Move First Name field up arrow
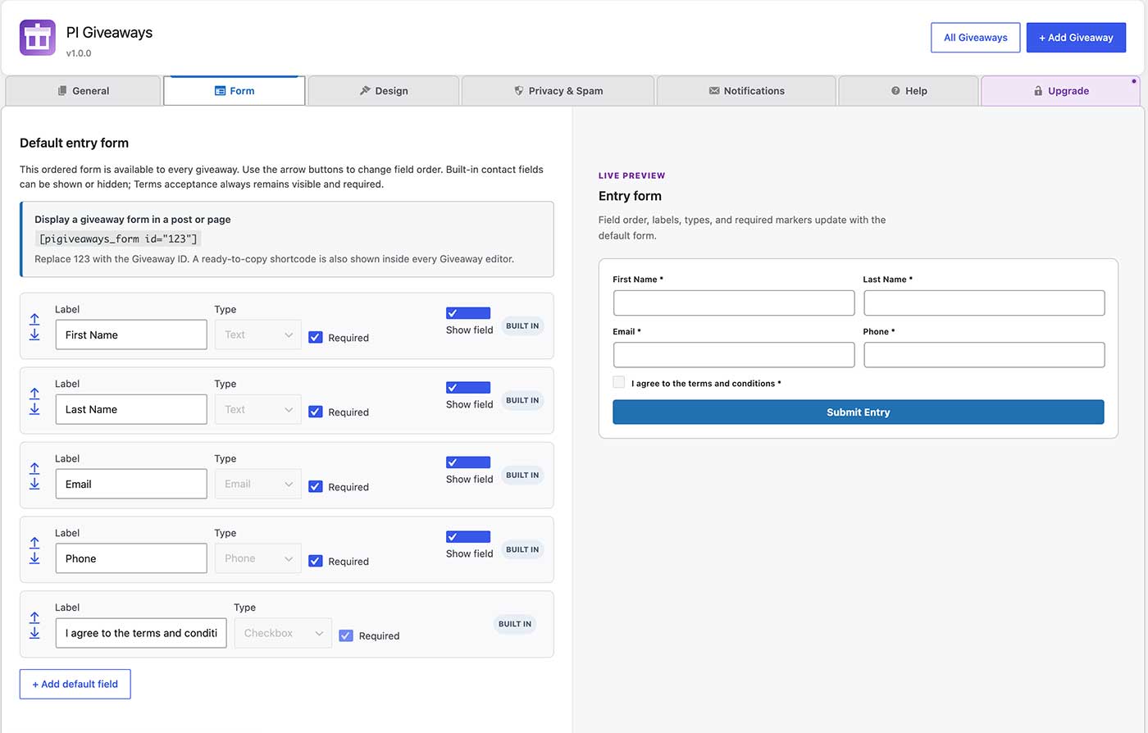Image resolution: width=1148 pixels, height=733 pixels. pyautogui.click(x=34, y=319)
